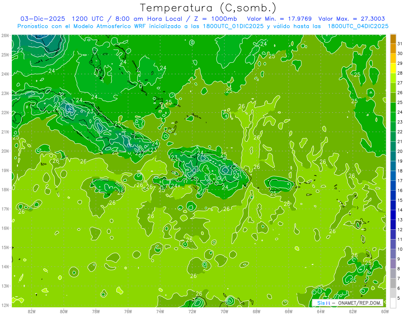Click the latitude axis label '12N'
This screenshot has height=316, width=409.
[5, 305]
